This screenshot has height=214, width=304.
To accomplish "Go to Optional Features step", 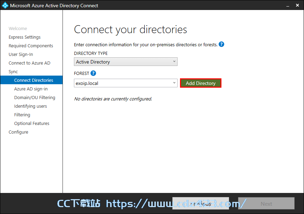I will 32,123.
